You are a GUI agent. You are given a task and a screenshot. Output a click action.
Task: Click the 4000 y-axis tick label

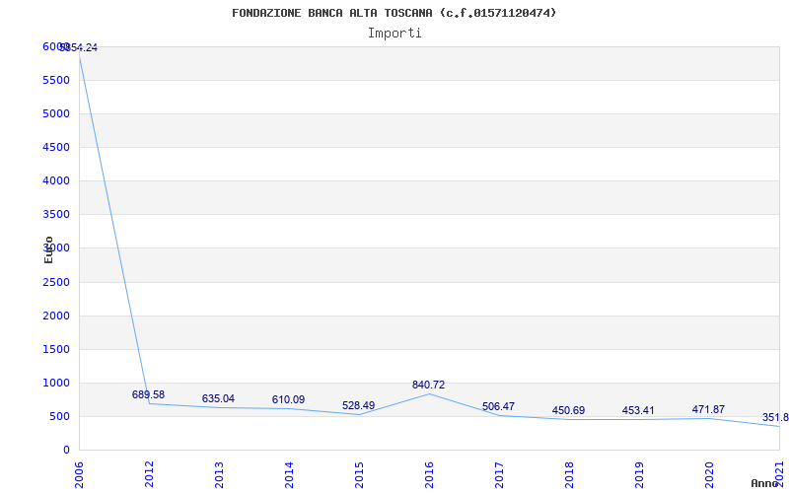tap(56, 181)
